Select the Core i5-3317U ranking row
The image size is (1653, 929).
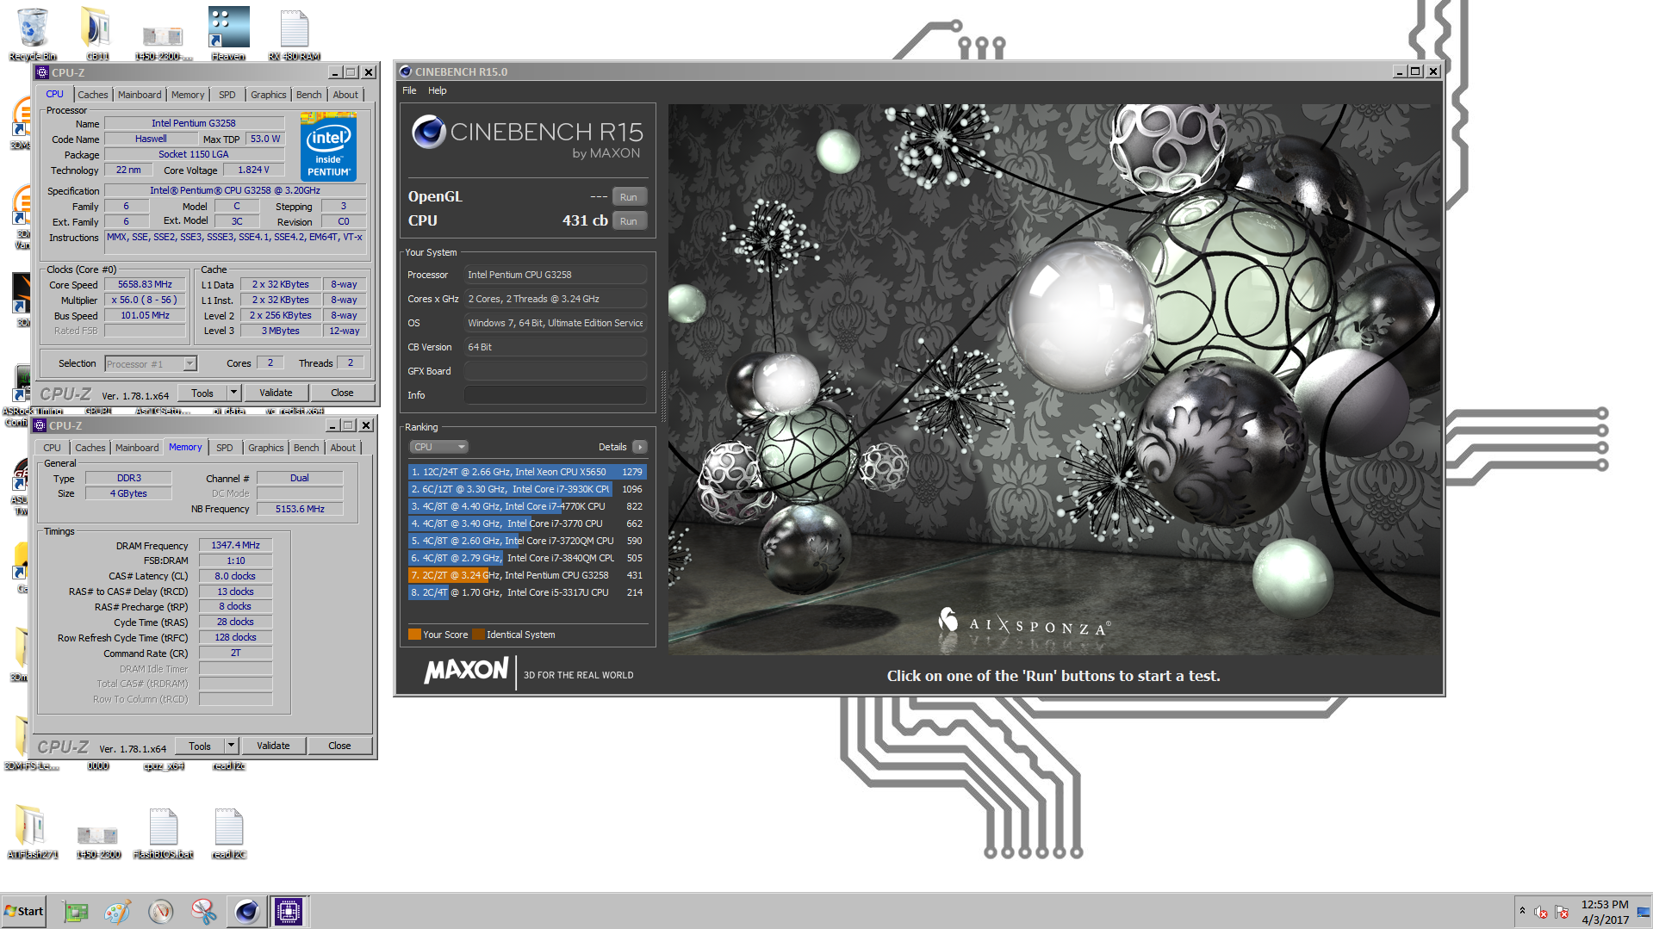pos(527,592)
